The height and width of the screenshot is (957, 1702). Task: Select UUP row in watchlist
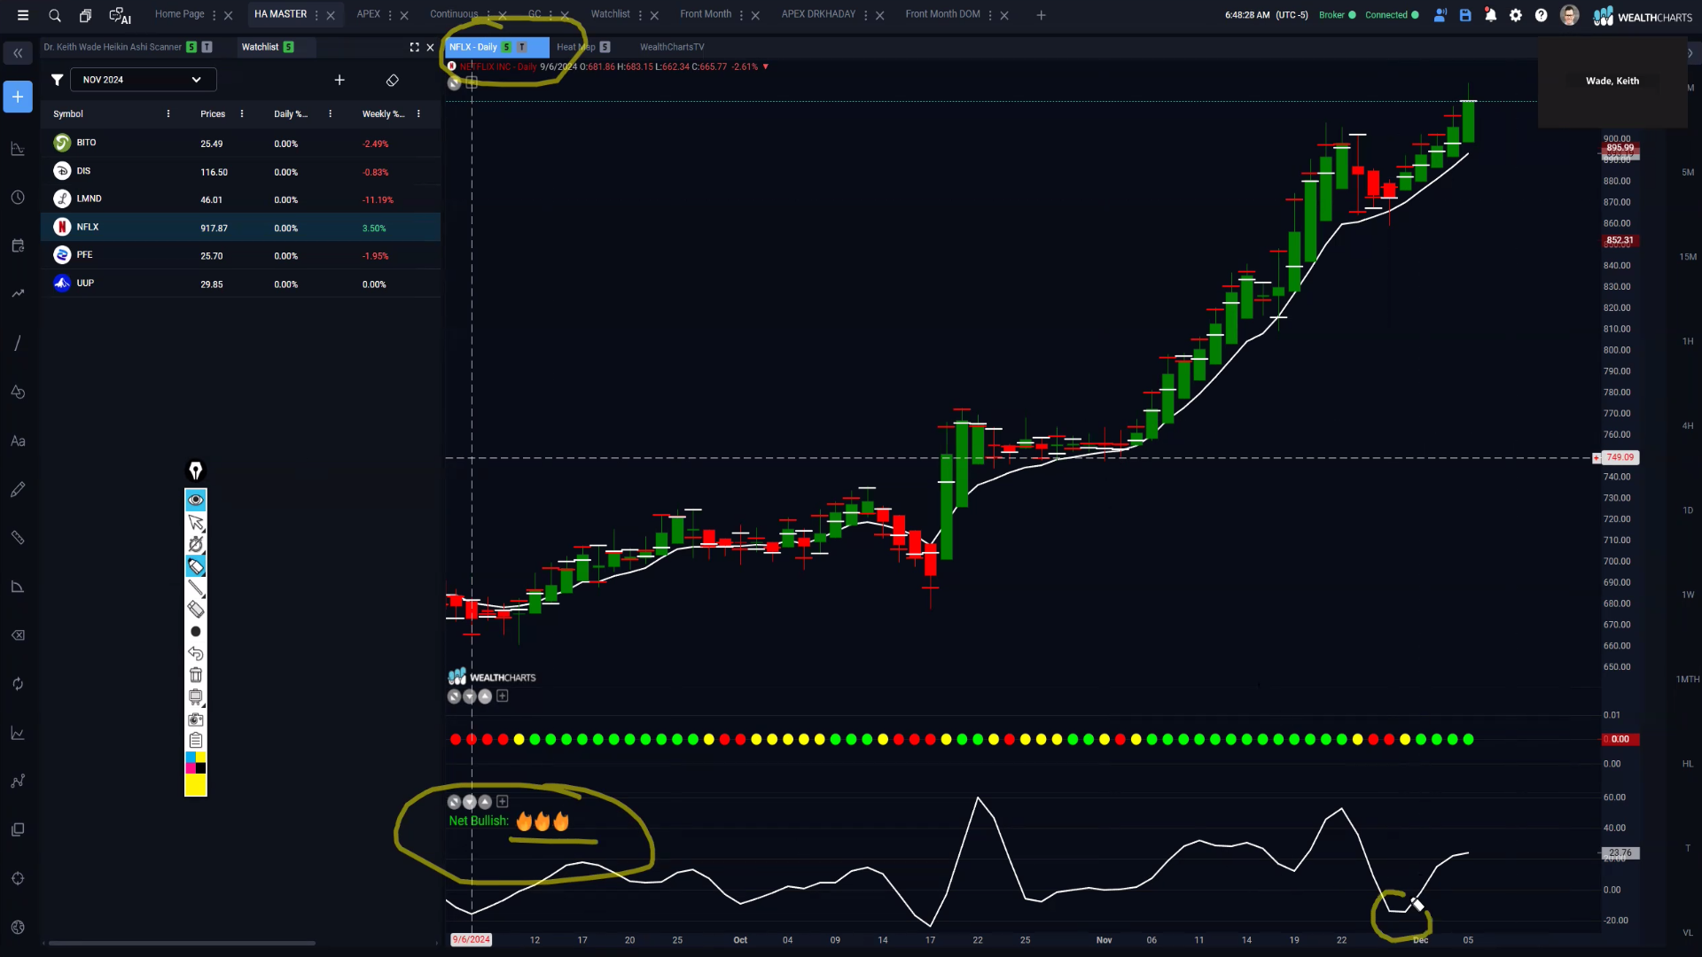tap(241, 284)
